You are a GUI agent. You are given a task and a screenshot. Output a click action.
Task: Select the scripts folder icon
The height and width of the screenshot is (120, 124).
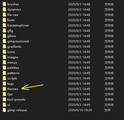(4, 78)
